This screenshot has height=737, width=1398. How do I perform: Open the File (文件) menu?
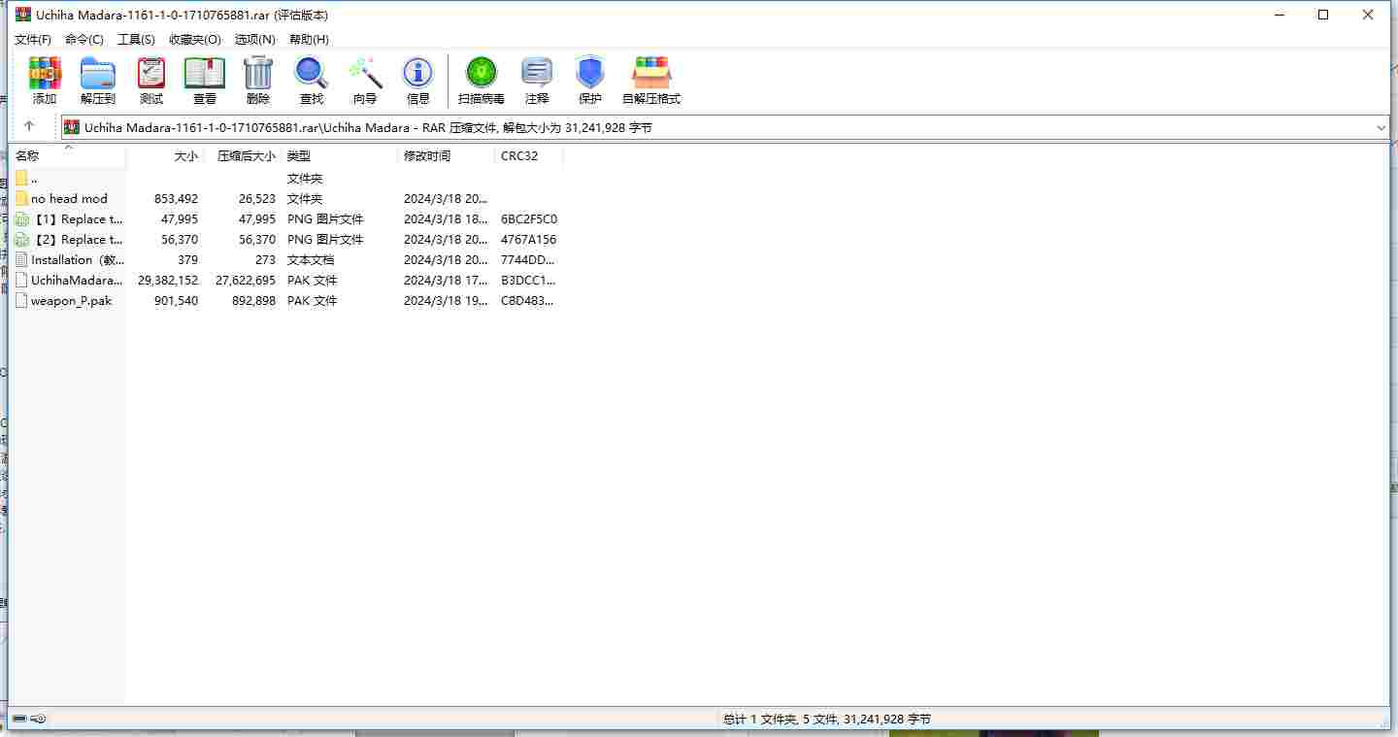click(33, 40)
